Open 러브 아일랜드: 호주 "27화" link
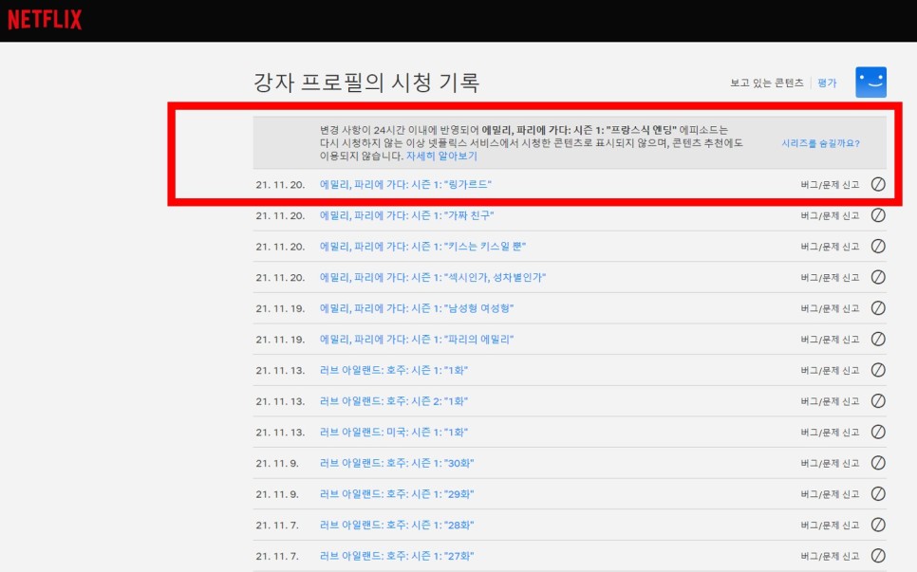917x572 pixels. coord(397,556)
